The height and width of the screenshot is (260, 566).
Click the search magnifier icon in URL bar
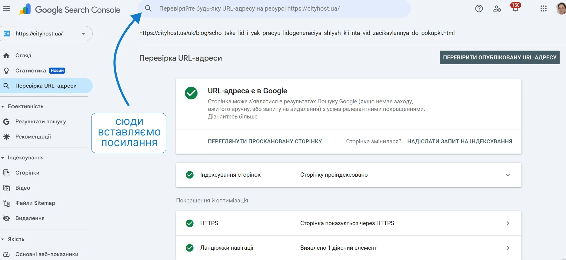click(148, 8)
